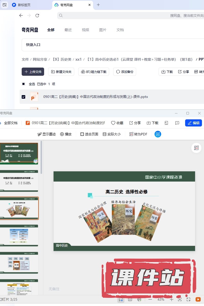Navigate to 网站分享 breadcrumb folder
Image resolution: width=204 pixels, height=306 pixels.
click(x=40, y=59)
